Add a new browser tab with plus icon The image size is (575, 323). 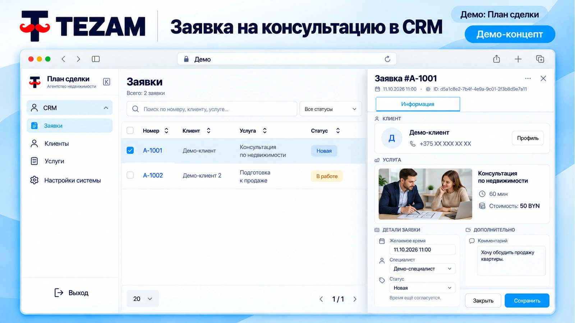tap(518, 59)
